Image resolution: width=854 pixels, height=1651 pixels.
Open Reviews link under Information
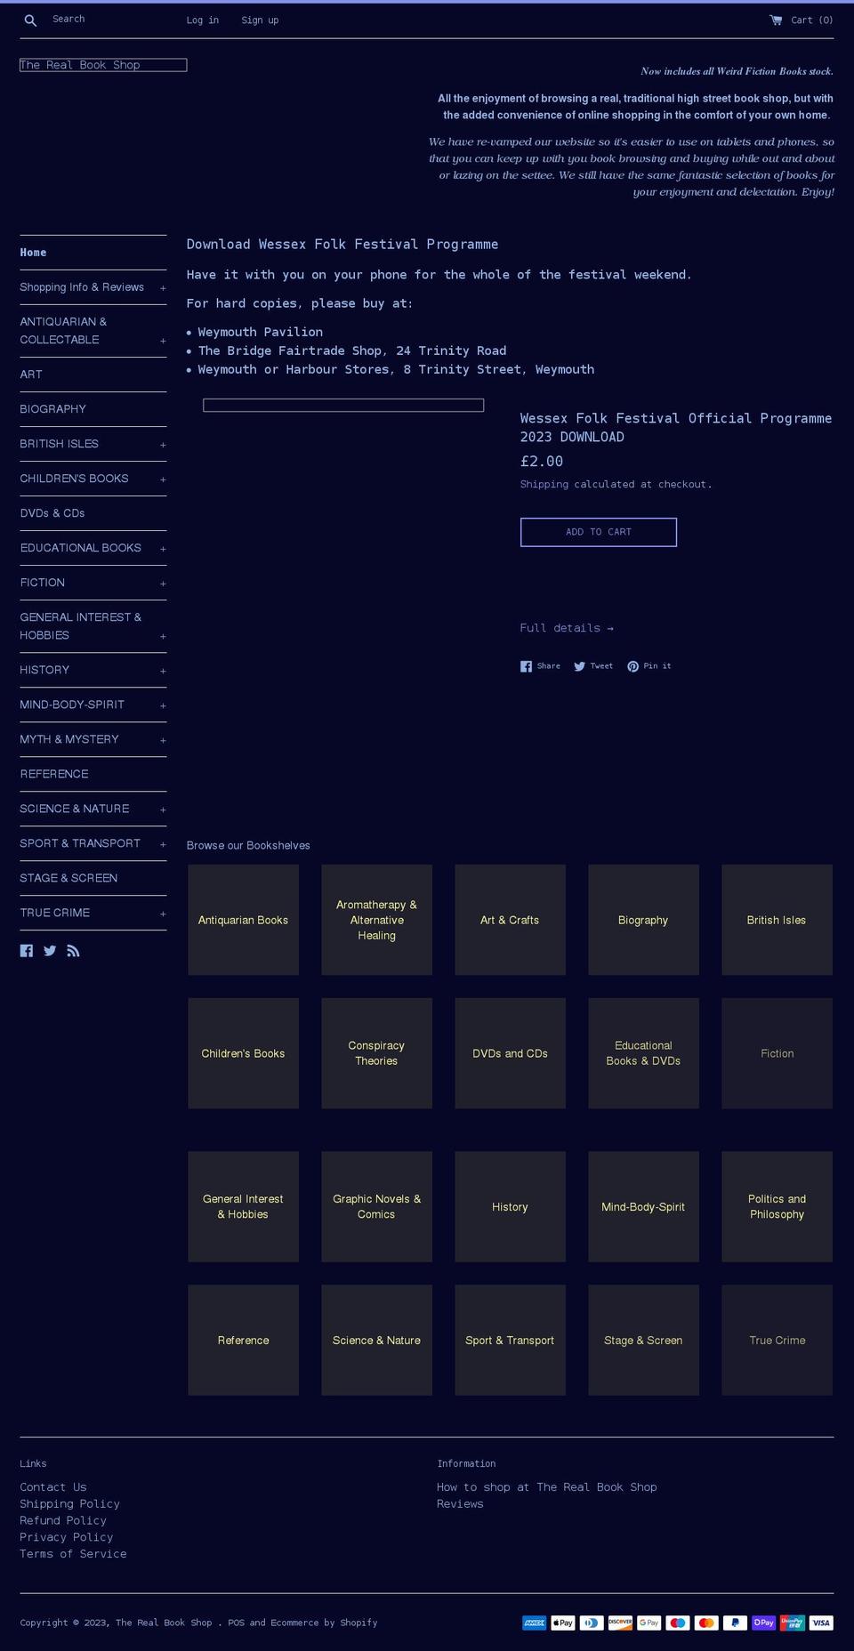(x=460, y=1504)
